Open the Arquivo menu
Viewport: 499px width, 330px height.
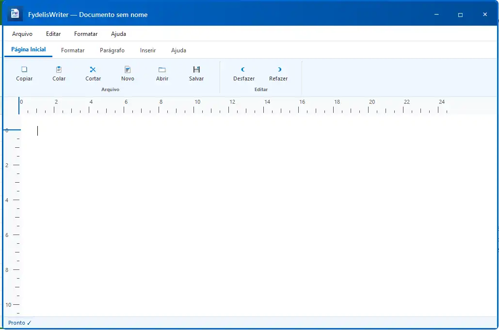tap(22, 34)
